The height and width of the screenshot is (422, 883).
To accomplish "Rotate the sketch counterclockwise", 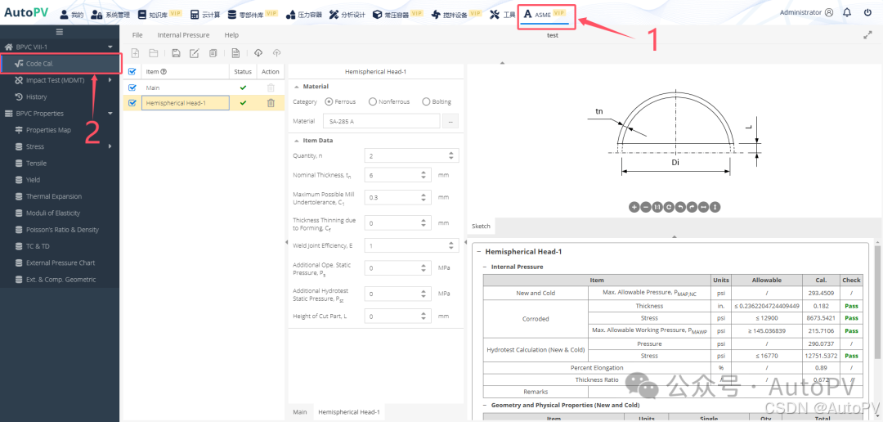I will point(680,208).
